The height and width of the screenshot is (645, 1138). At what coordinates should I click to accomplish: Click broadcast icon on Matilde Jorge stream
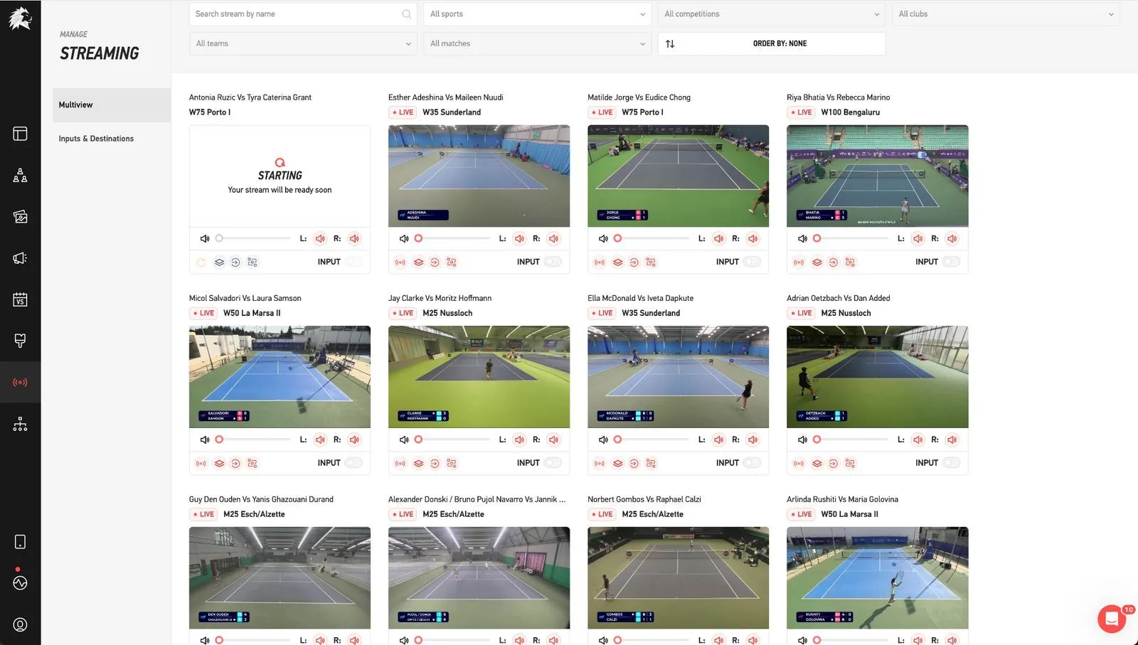[600, 262]
